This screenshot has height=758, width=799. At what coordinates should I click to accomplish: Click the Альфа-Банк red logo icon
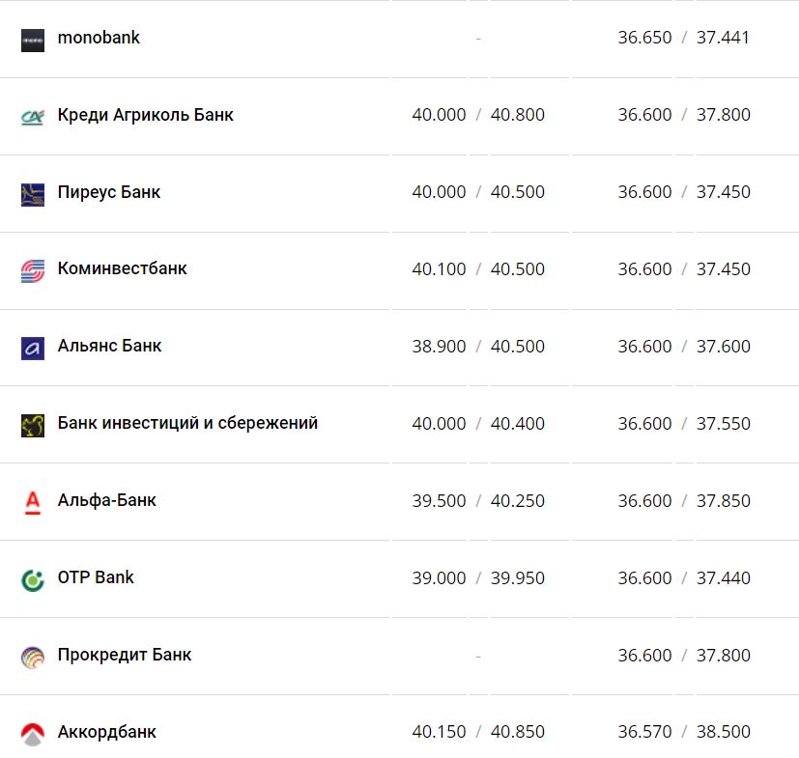click(33, 502)
